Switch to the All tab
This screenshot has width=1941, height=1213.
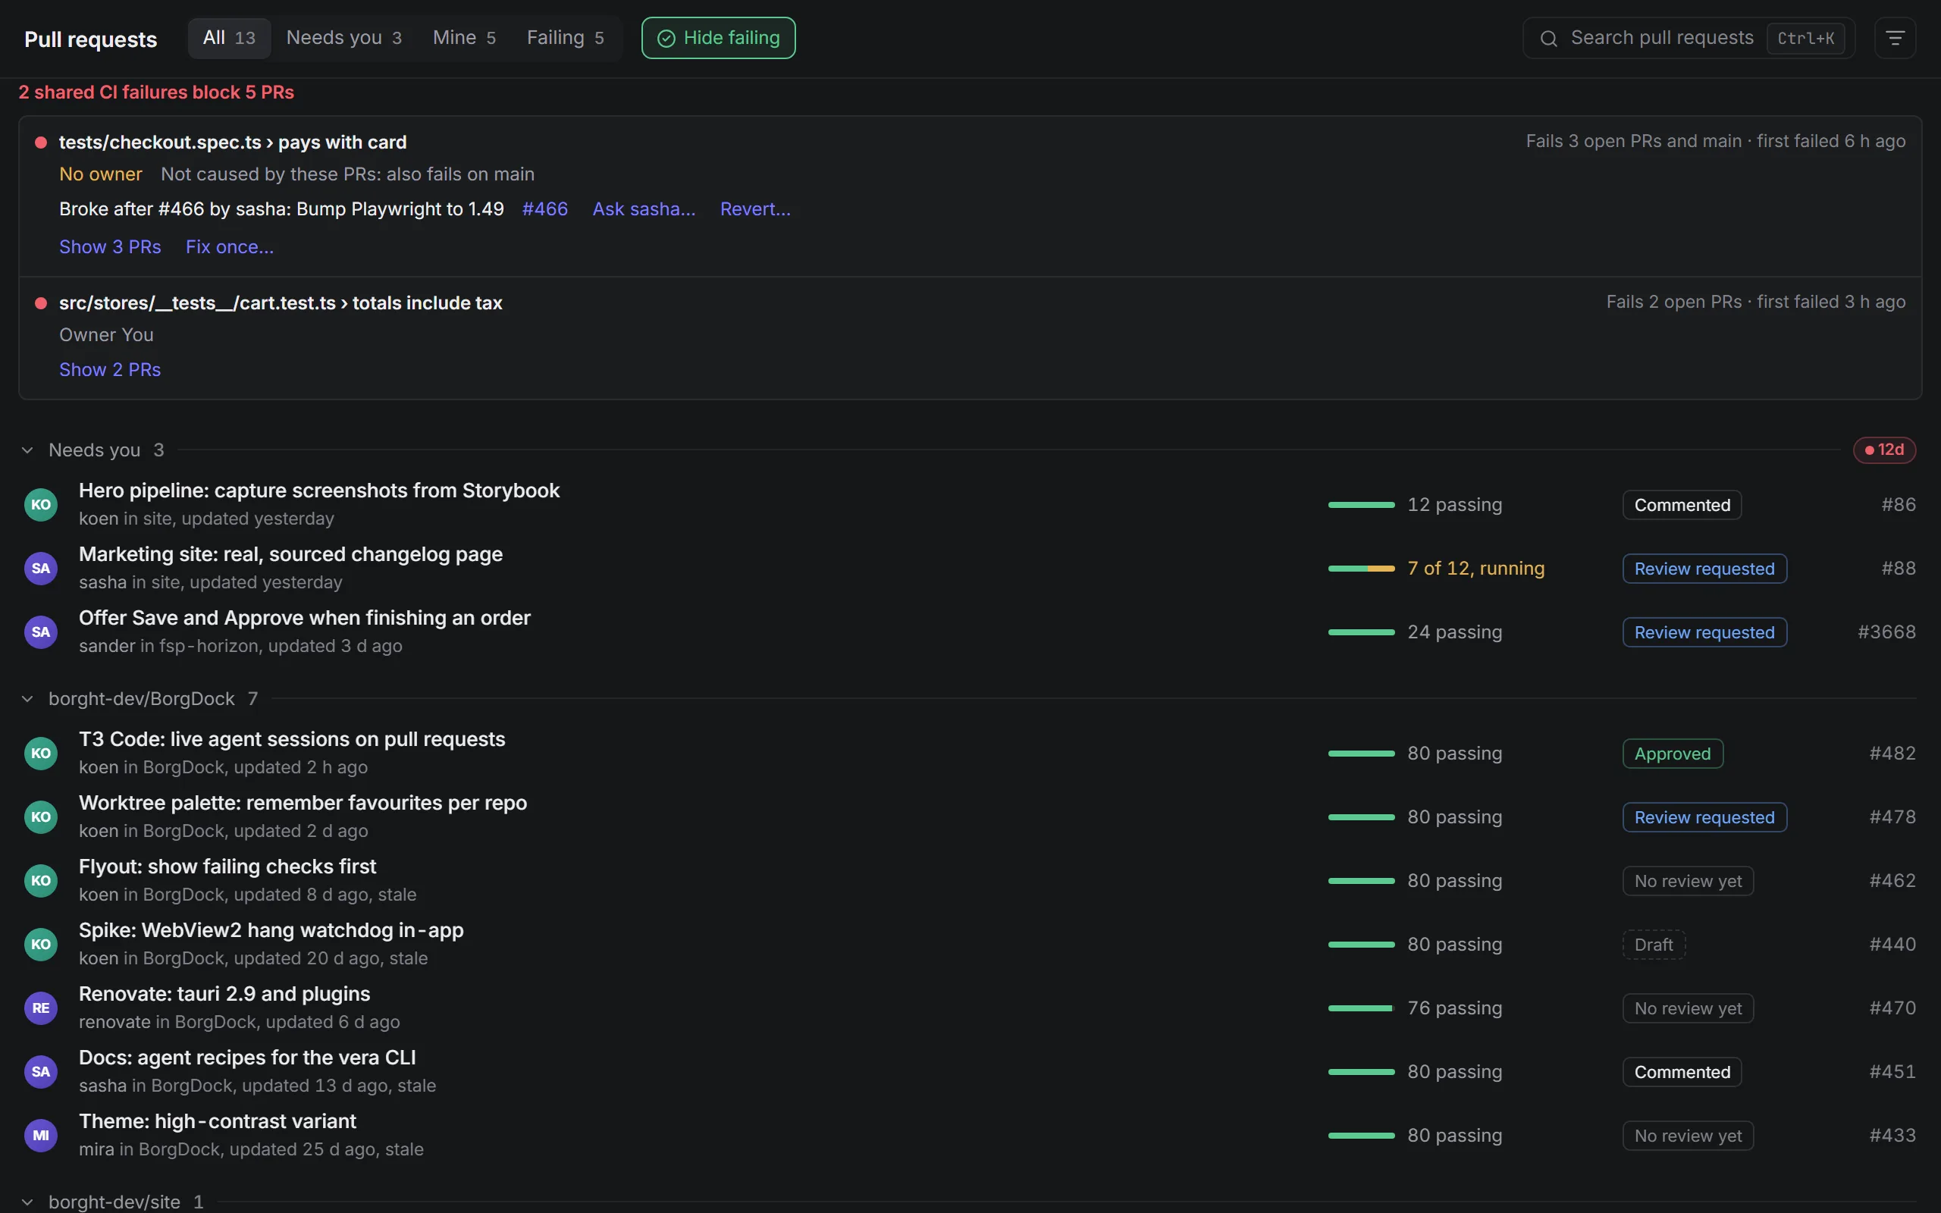(230, 38)
